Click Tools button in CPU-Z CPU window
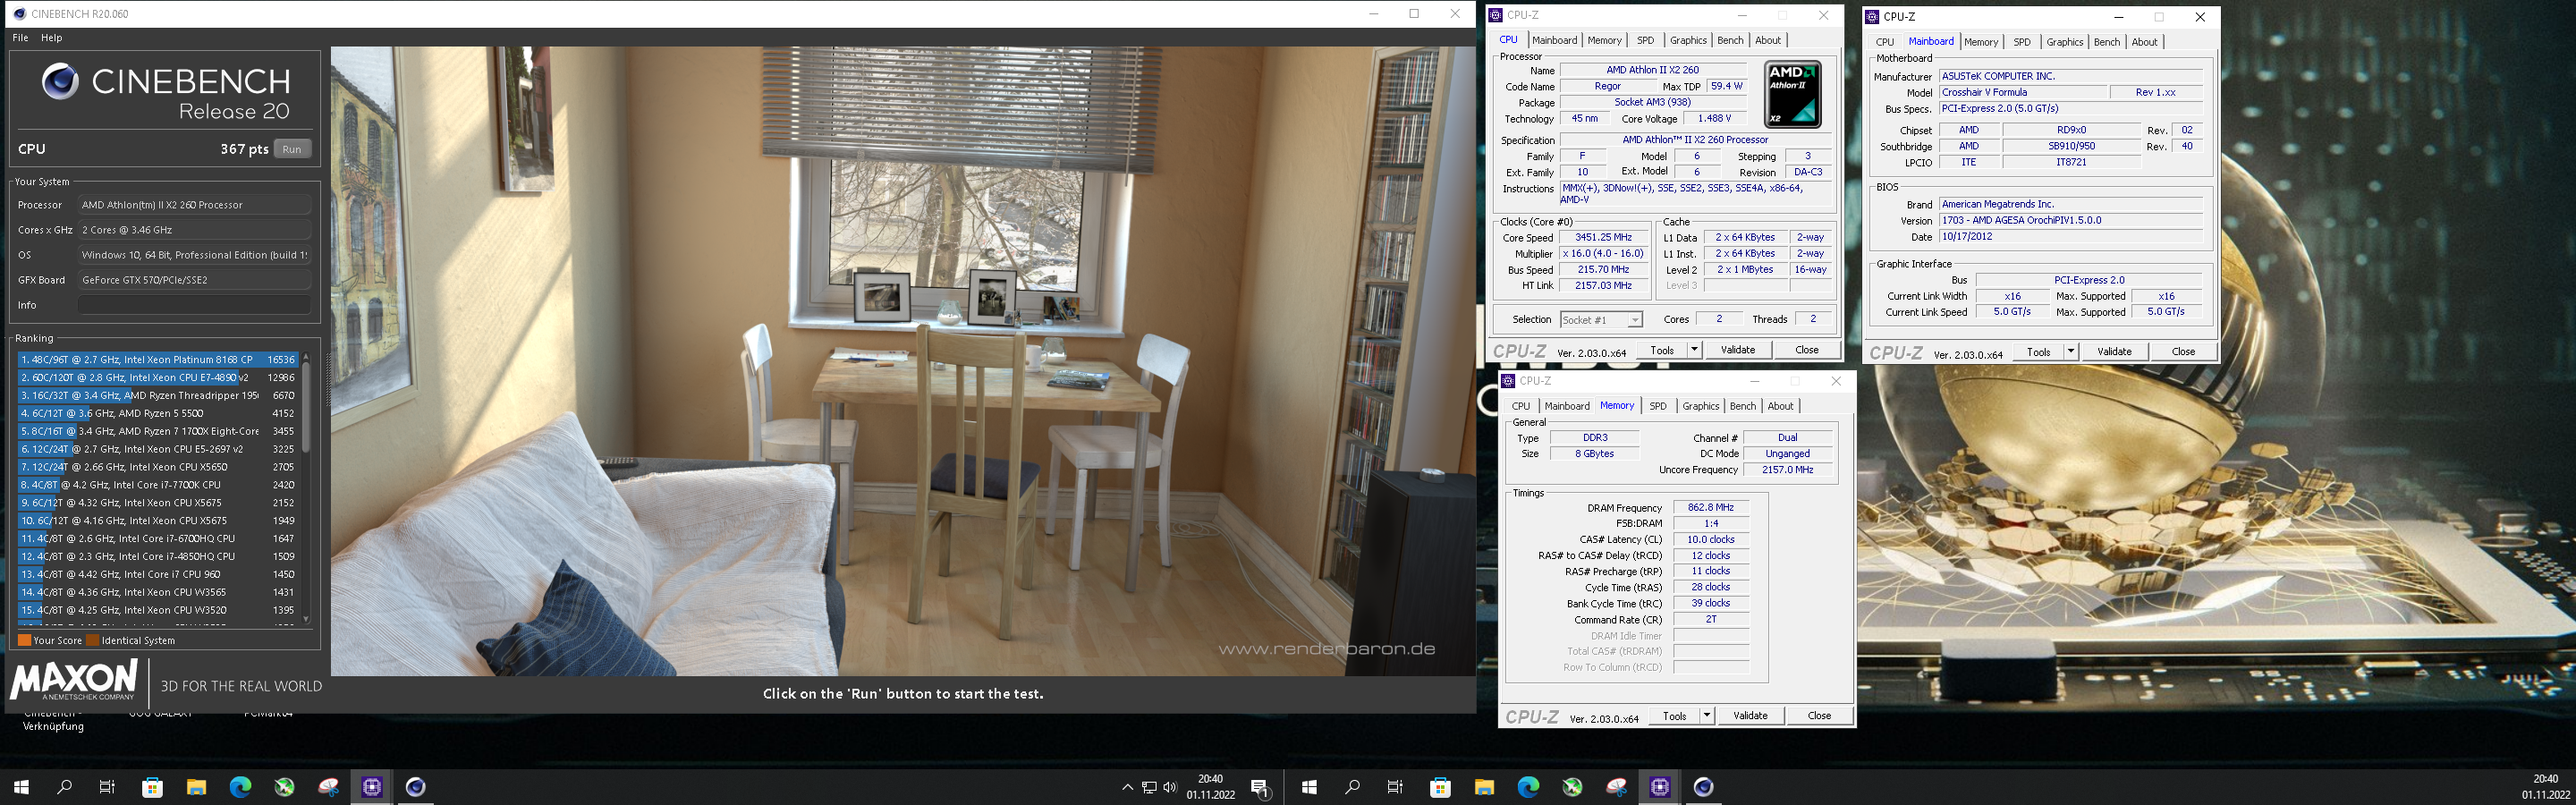The image size is (2576, 805). pyautogui.click(x=1662, y=350)
